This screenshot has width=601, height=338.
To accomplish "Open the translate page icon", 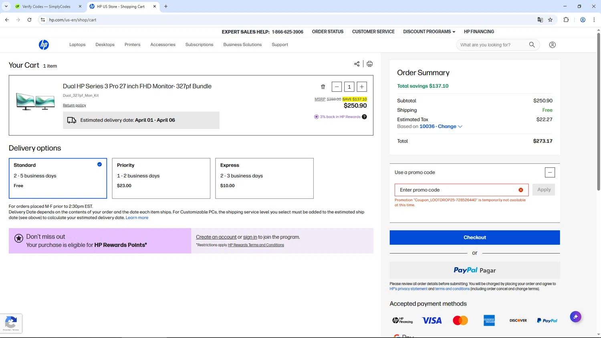I will [x=540, y=20].
